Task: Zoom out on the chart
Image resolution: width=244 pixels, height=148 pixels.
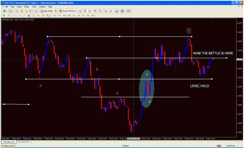Action: coord(100,11)
